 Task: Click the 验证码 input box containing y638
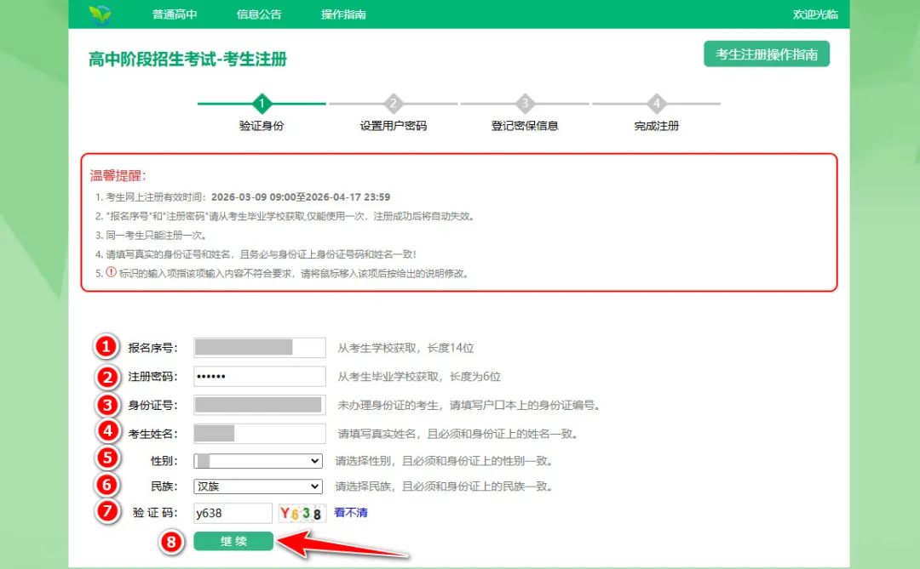[x=233, y=512]
